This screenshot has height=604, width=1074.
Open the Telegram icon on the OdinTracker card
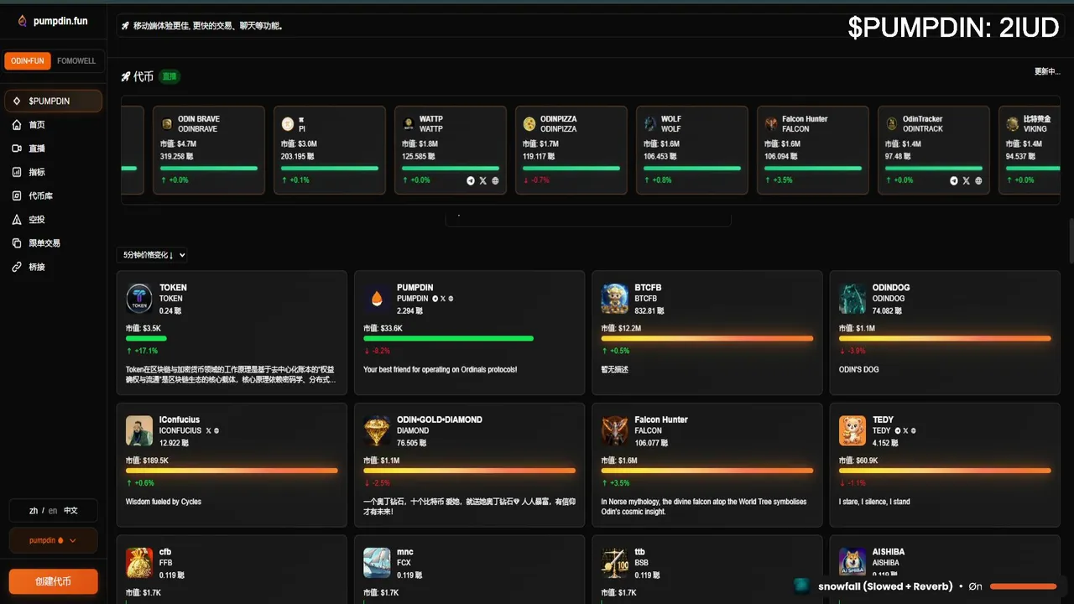(x=954, y=180)
